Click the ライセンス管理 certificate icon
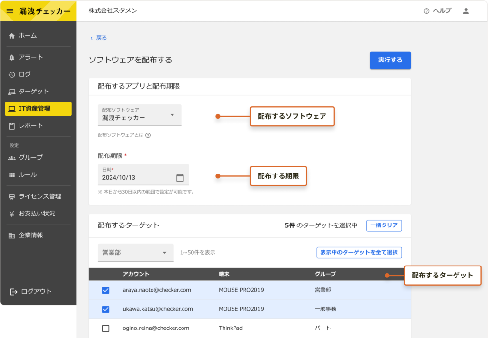Screen dimensions: 488x338 point(12,196)
